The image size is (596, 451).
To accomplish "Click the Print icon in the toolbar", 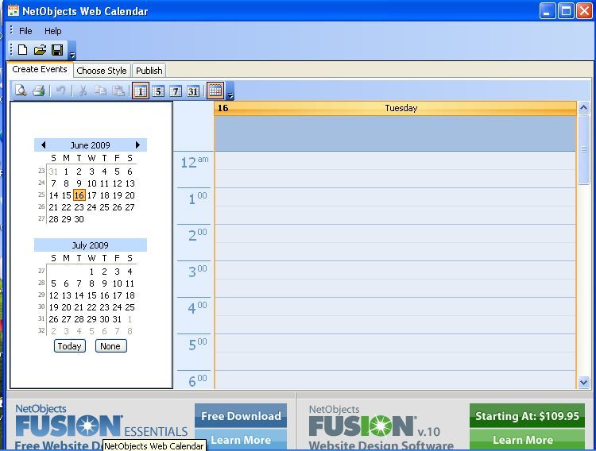I will (39, 91).
